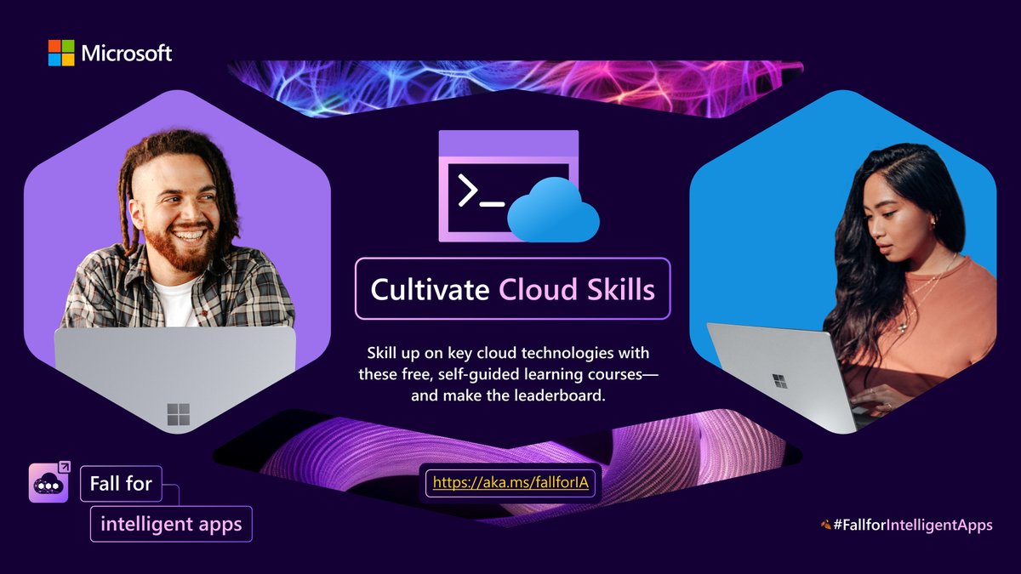Click the smiling man with laptop photo
The width and height of the screenshot is (1021, 574).
pos(176,262)
